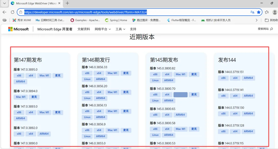The width and height of the screenshot is (278, 149).
Task: Download ARM64 for version 145.0.3800.65
Action: click(180, 115)
